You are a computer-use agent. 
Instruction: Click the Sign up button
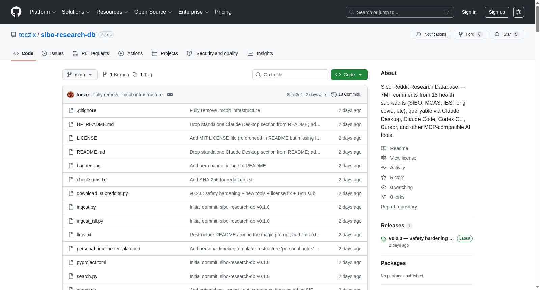click(497, 12)
